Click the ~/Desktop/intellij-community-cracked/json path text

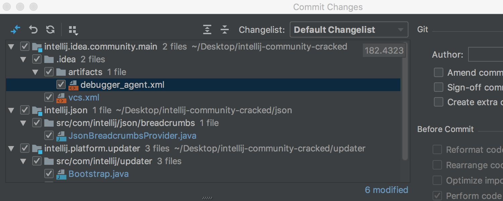[x=204, y=110]
